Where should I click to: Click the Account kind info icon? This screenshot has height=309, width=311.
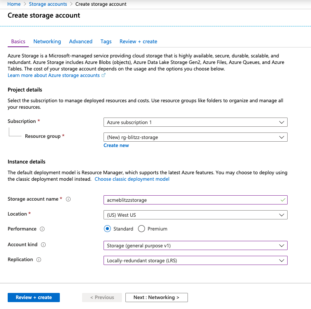43,245
